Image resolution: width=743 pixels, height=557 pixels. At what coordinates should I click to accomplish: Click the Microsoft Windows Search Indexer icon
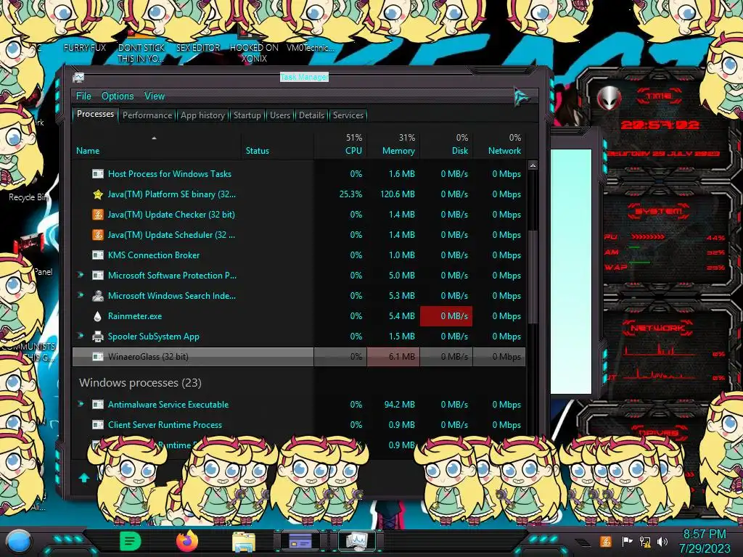pos(98,296)
